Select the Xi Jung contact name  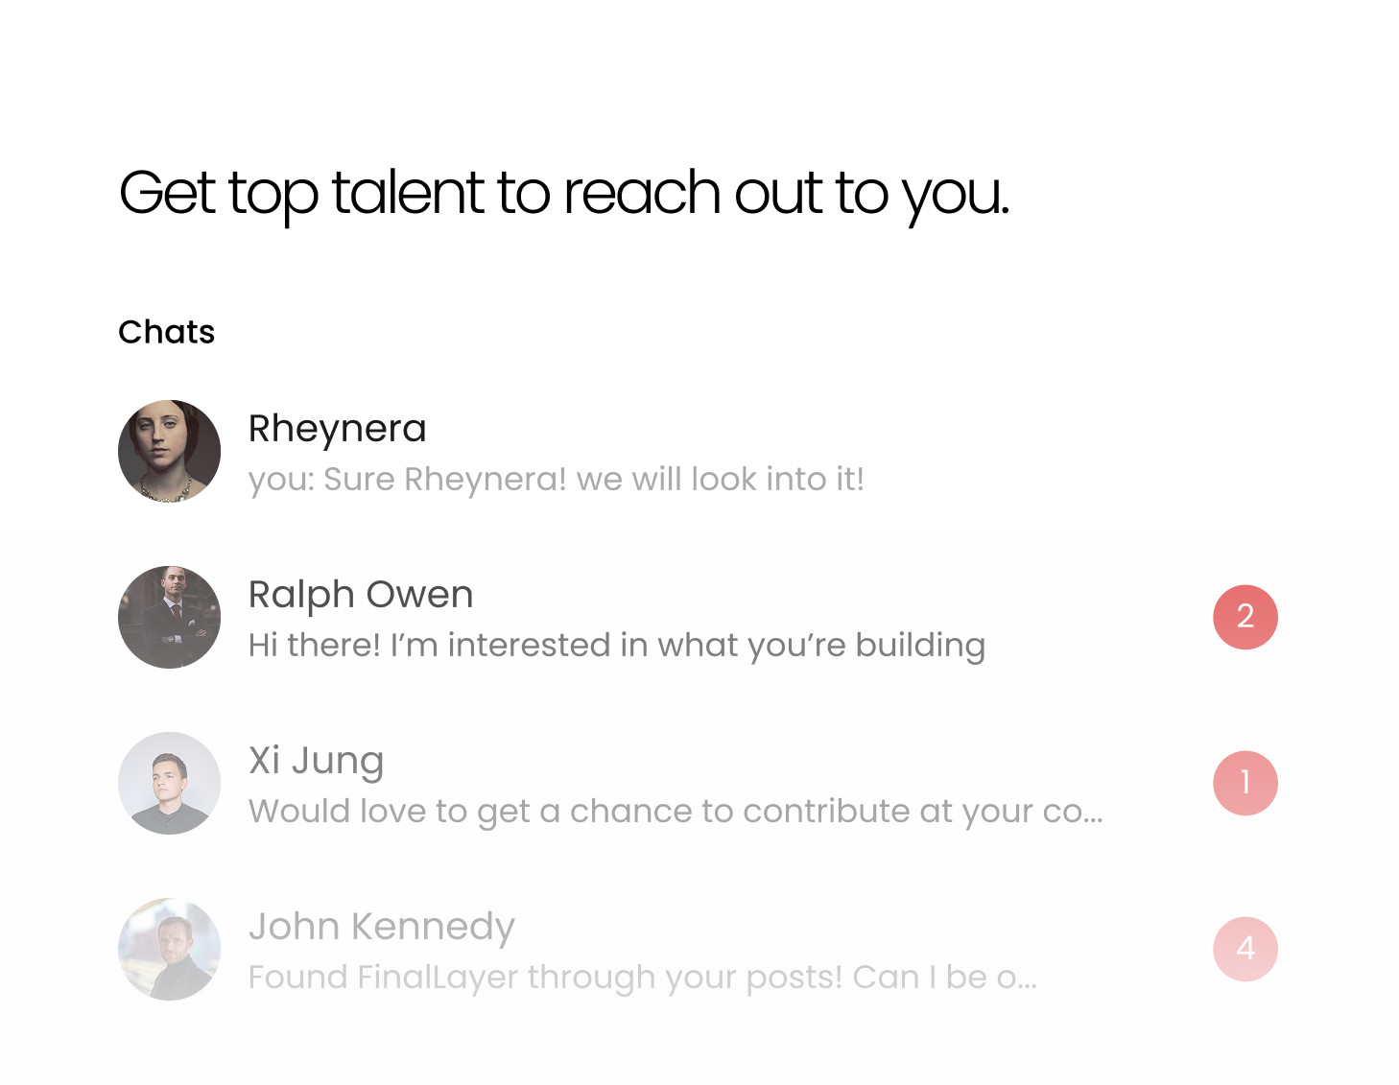click(316, 761)
